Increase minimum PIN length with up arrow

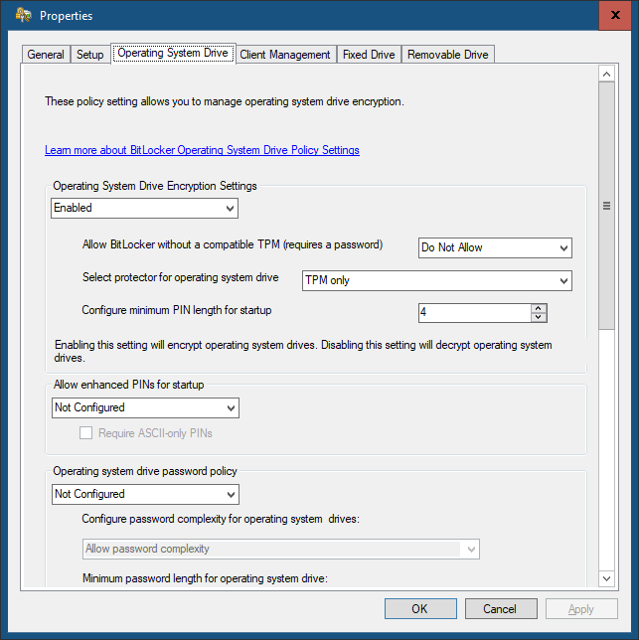(539, 308)
